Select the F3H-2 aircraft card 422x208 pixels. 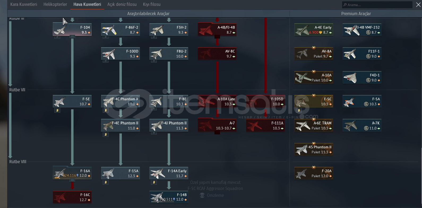point(169,29)
